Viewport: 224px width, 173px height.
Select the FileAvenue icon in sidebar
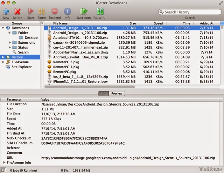click(x=8, y=62)
